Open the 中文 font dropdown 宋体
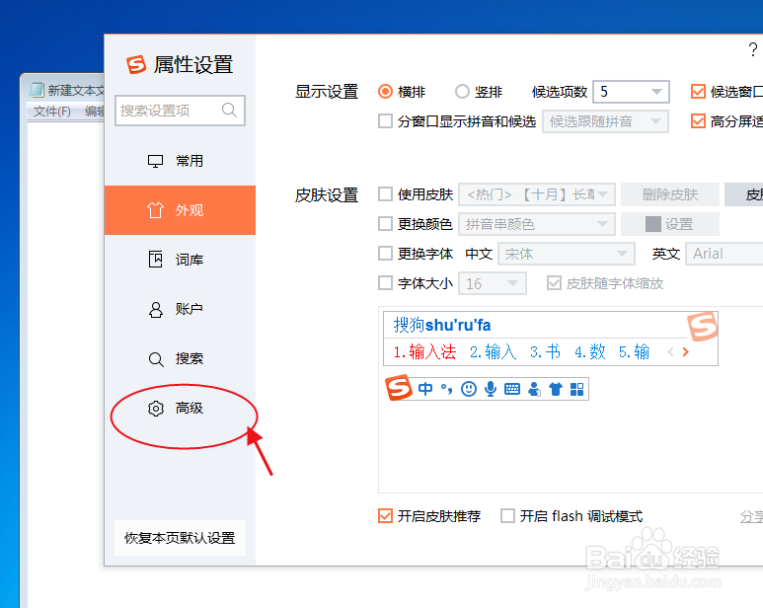This screenshot has width=763, height=608. click(x=567, y=254)
